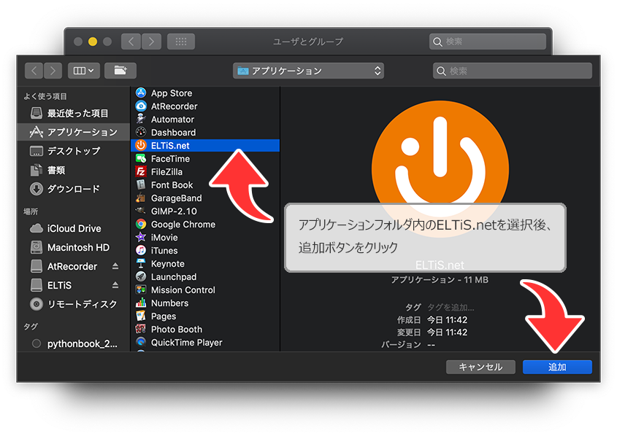Click the Google Chrome icon
Viewport: 617px width, 436px height.
pos(141,225)
